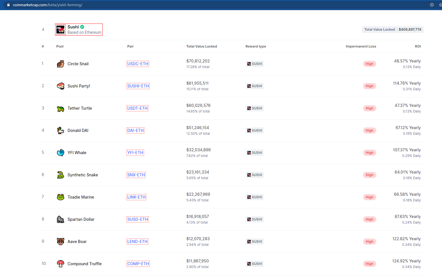Click the Impermanent Loss column header
This screenshot has width=442, height=279.
coord(361,46)
